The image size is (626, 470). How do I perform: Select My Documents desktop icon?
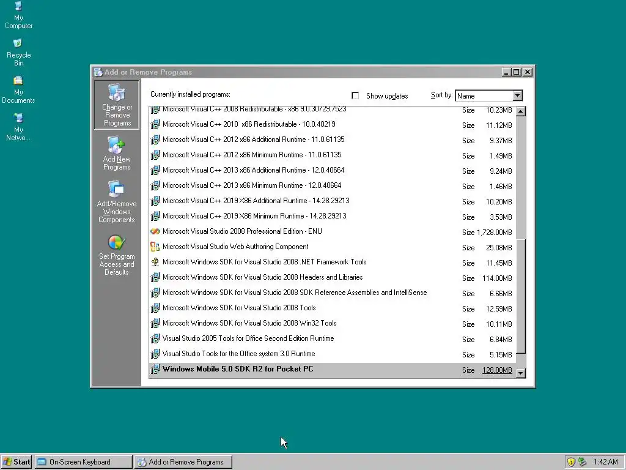coord(18,90)
